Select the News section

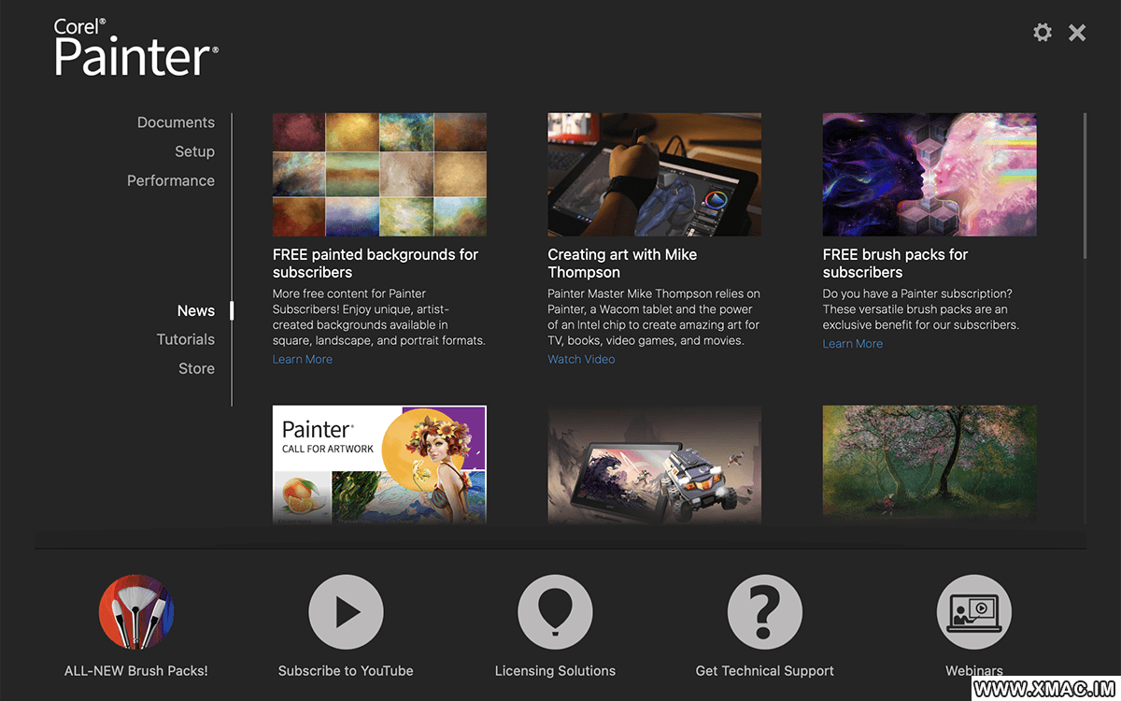pos(196,310)
